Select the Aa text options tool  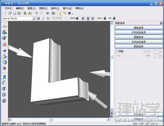[x=4, y=26]
